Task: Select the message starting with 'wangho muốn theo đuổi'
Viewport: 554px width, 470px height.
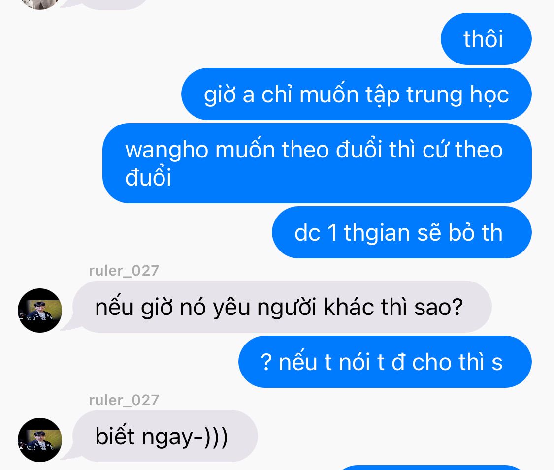Action: pyautogui.click(x=317, y=163)
